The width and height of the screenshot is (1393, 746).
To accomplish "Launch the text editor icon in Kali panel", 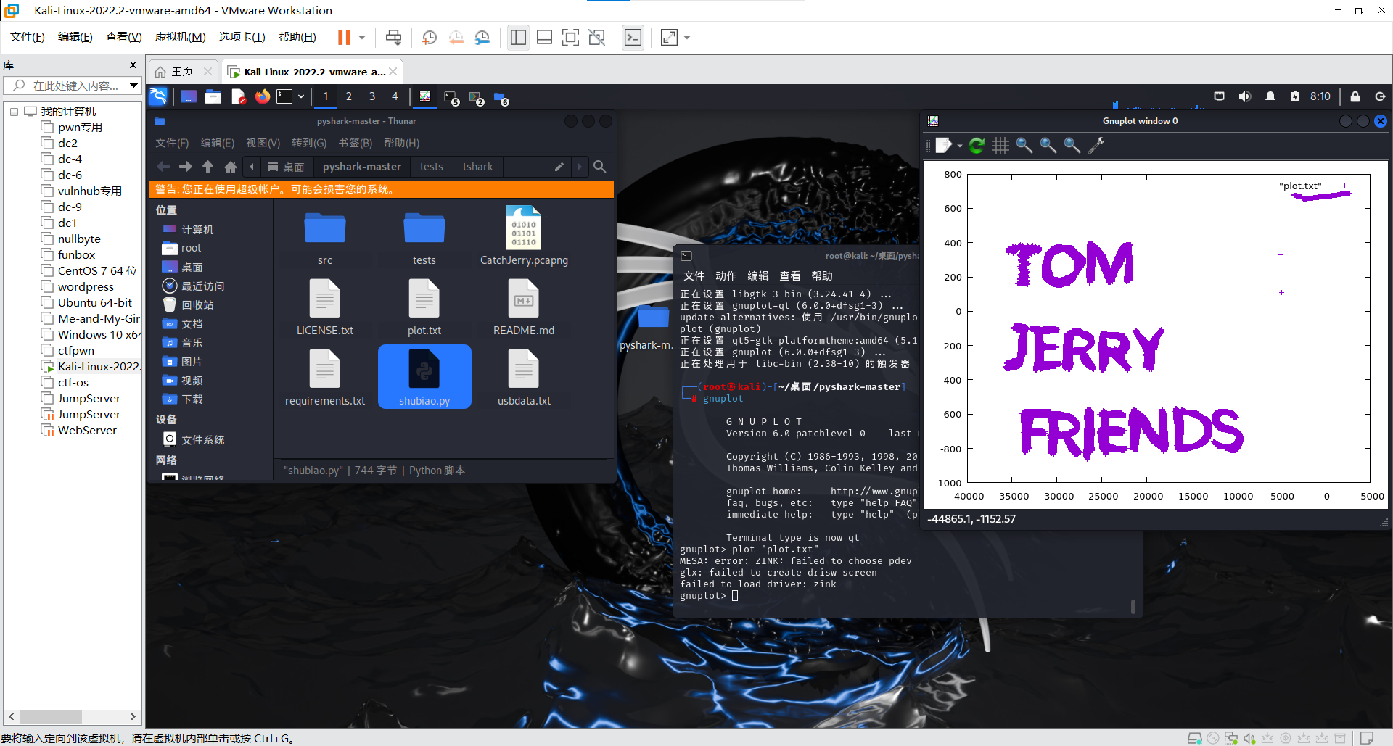I will (x=238, y=96).
